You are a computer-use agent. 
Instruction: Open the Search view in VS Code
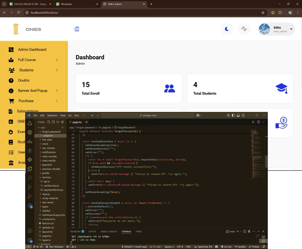pos(30,178)
